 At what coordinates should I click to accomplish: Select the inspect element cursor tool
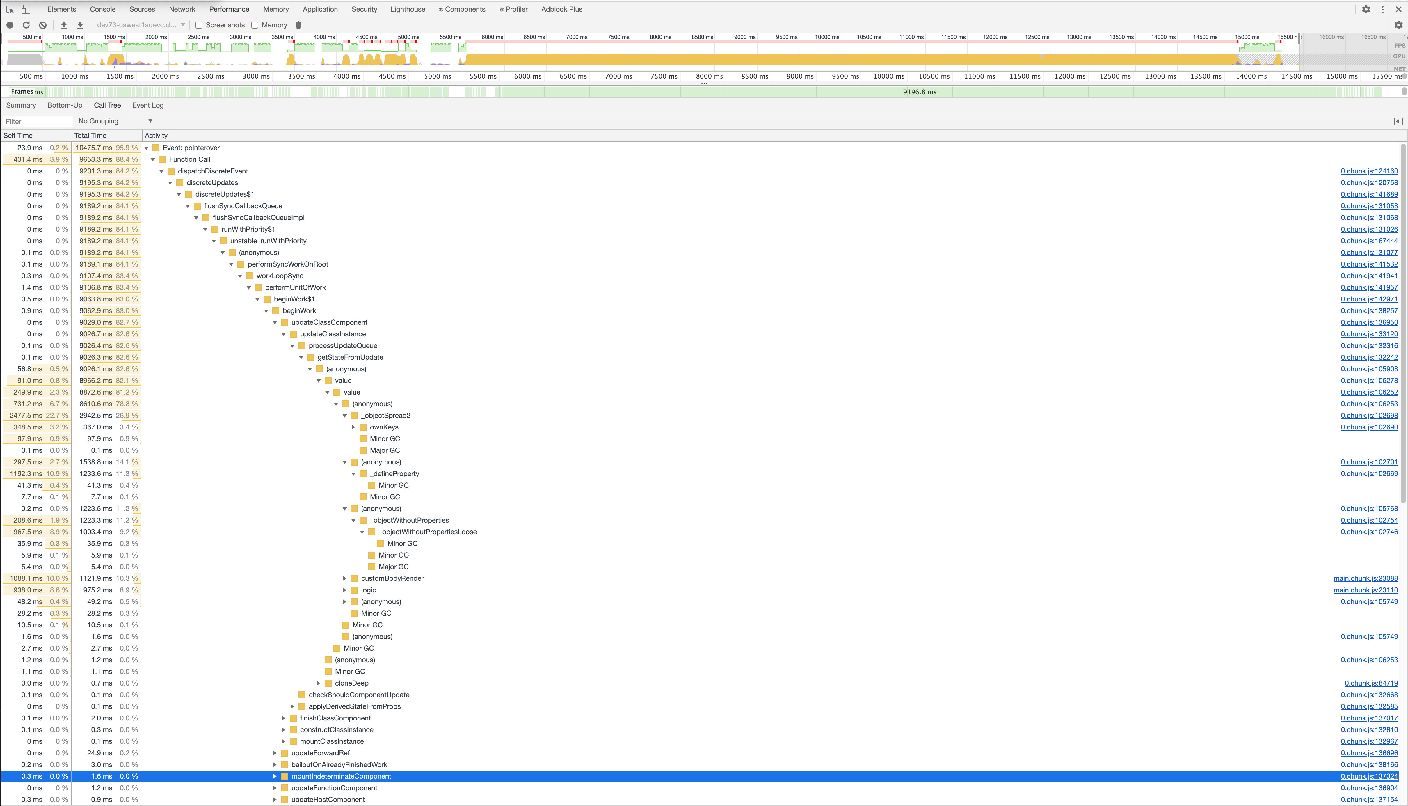click(x=9, y=9)
